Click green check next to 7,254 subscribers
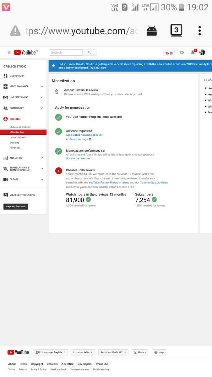This screenshot has height=377, width=212. tap(154, 199)
